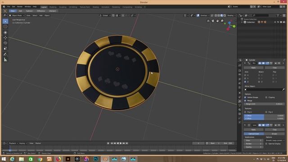The height and width of the screenshot is (162, 288).
Task: Toggle the Merge checkbox
Action: pyautogui.click(x=245, y=101)
